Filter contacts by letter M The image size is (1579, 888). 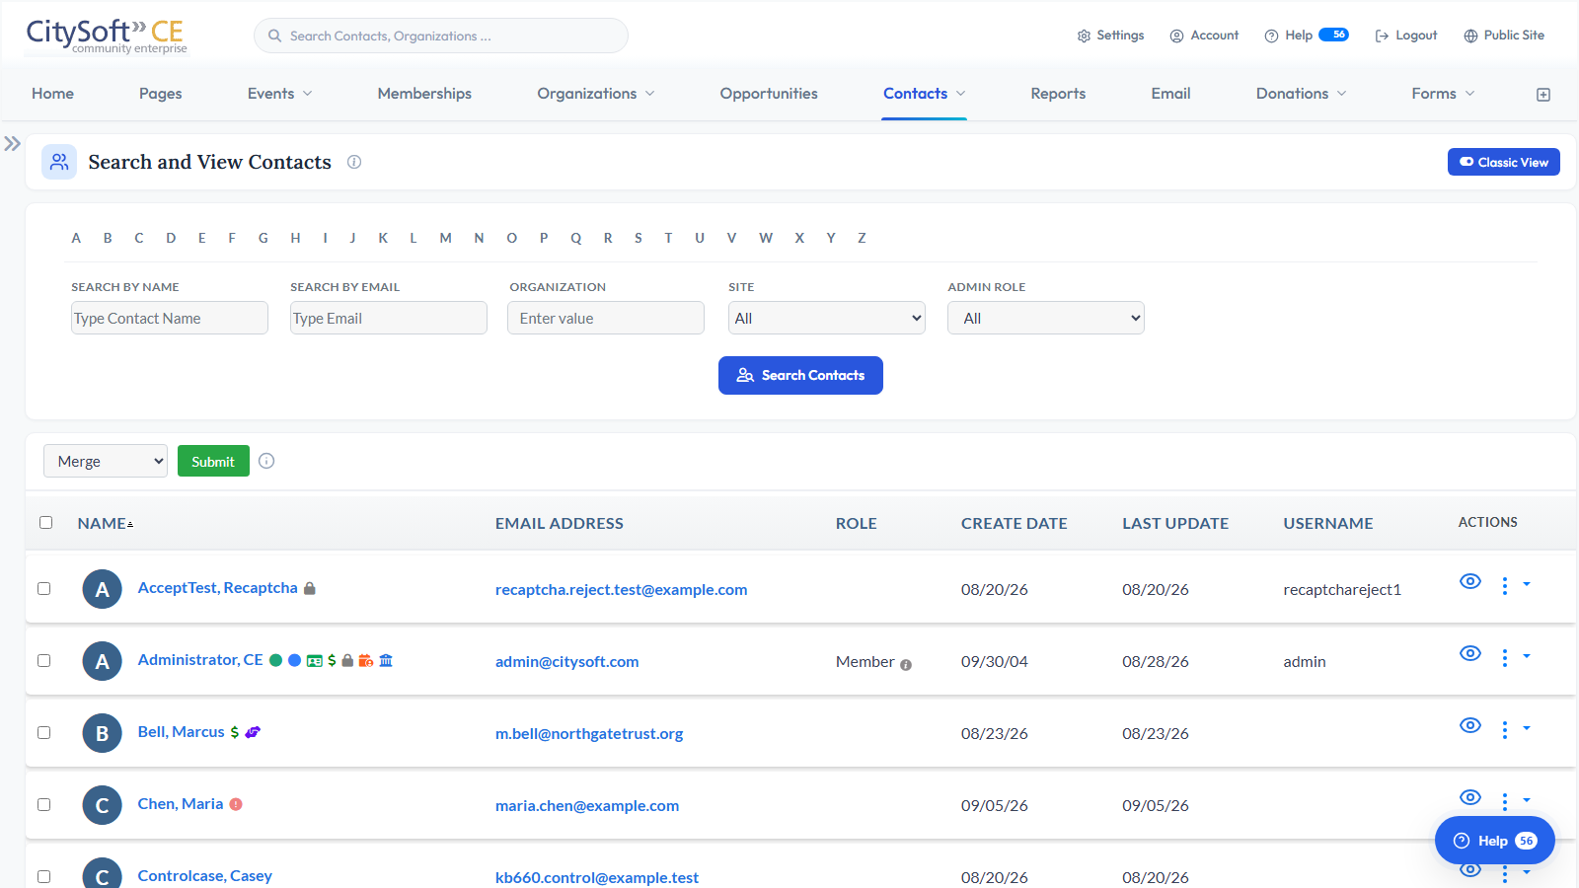(445, 238)
